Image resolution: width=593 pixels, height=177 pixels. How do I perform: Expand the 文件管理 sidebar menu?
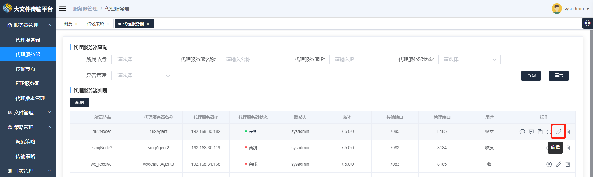click(28, 113)
